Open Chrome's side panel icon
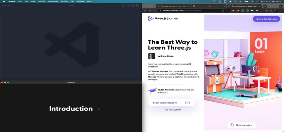Viewport: 284px width, 132px height. [271, 10]
